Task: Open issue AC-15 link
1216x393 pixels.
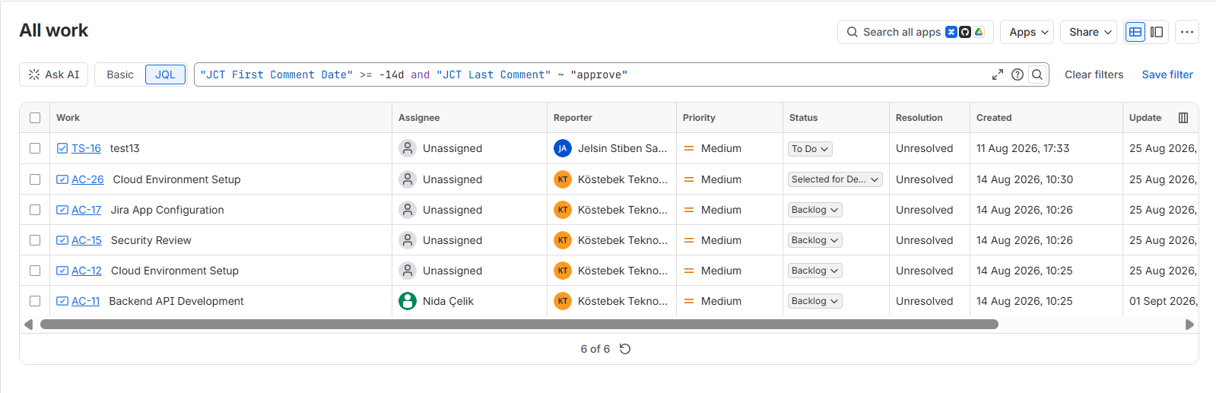Action: pyautogui.click(x=87, y=240)
